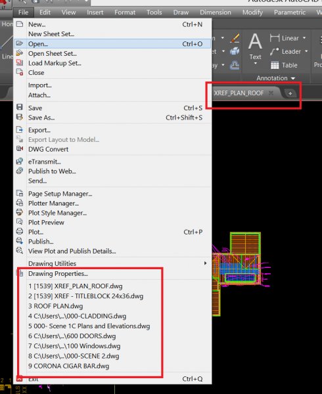Screen dimensions: 322x394
Task: Expand the Drawing Utilities submenu arrow
Action: tap(206, 263)
